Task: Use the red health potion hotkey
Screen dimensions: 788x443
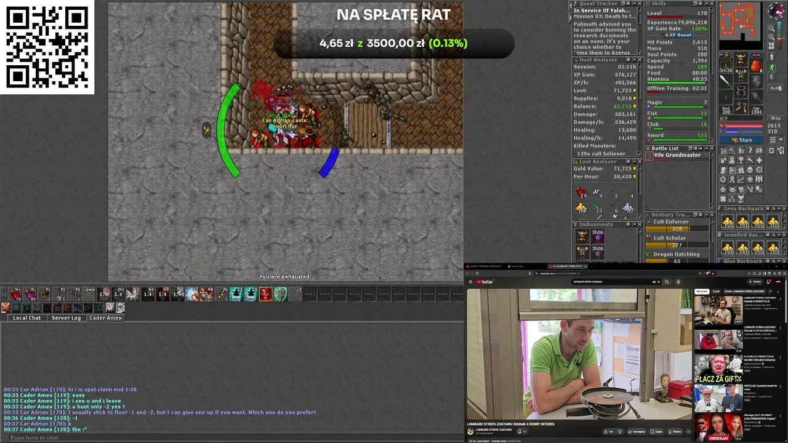Action: point(15,294)
